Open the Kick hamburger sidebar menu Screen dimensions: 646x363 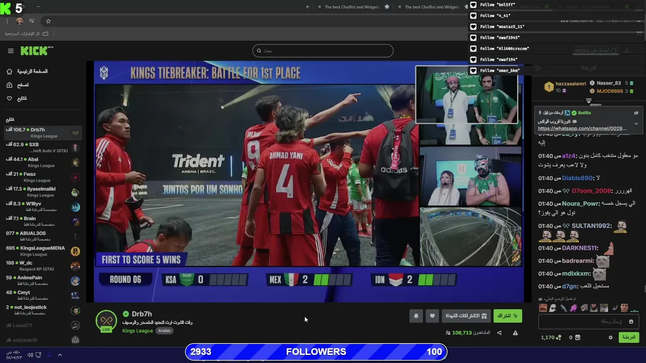tap(11, 51)
